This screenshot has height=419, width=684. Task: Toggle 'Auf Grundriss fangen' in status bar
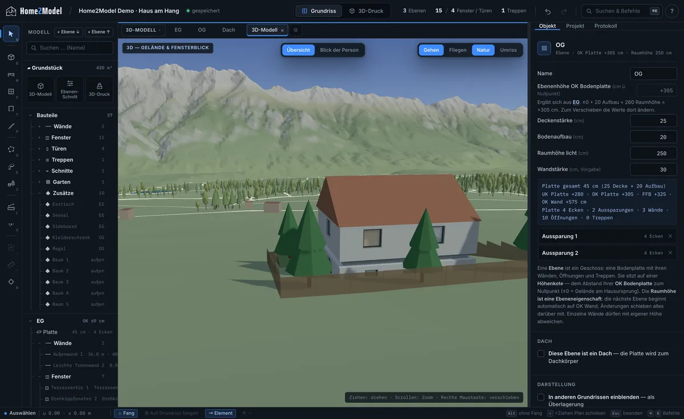click(171, 413)
